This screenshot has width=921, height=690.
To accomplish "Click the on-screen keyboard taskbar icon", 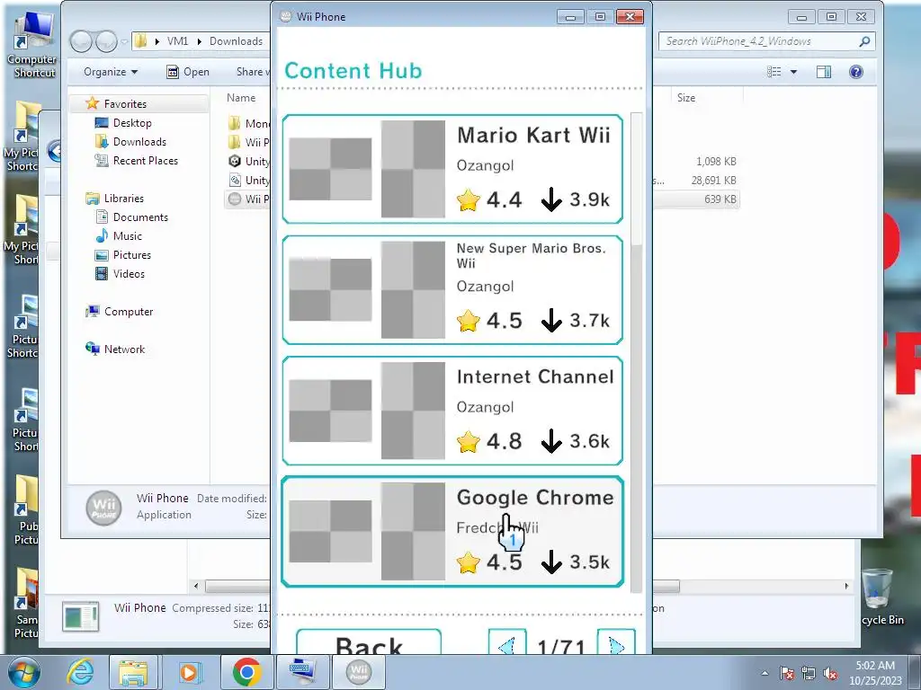I will 303,672.
